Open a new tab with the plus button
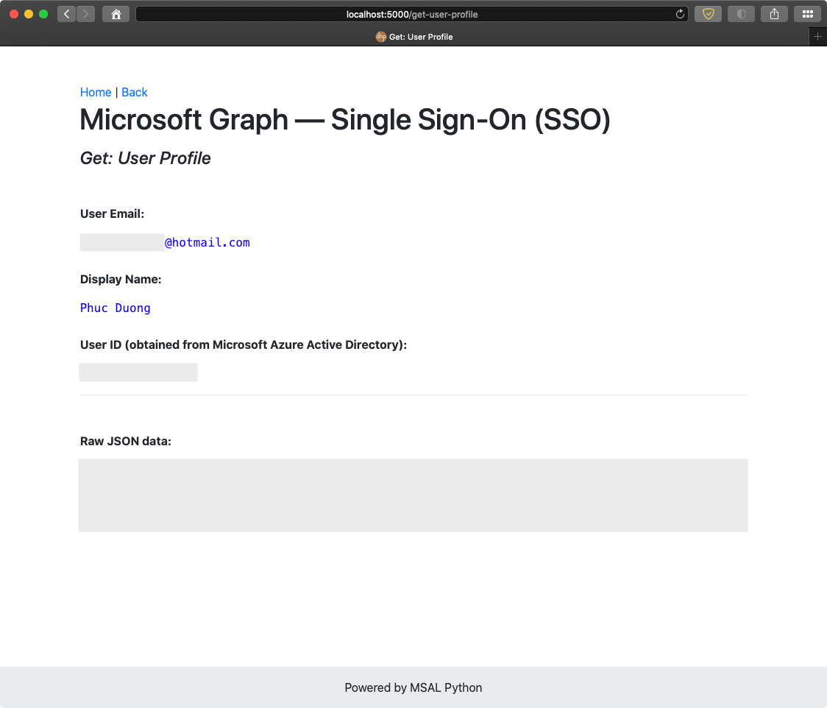The image size is (827, 708). (x=817, y=36)
